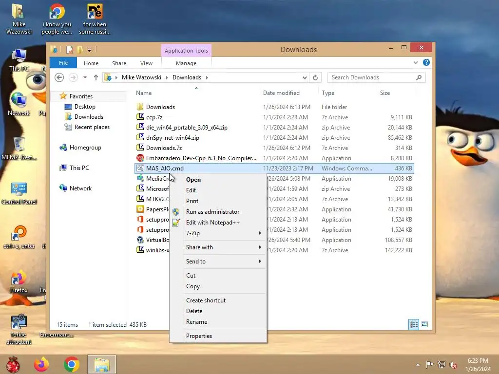Select Recent places in navigation pane
Screen dimensions: 499x374
point(92,127)
